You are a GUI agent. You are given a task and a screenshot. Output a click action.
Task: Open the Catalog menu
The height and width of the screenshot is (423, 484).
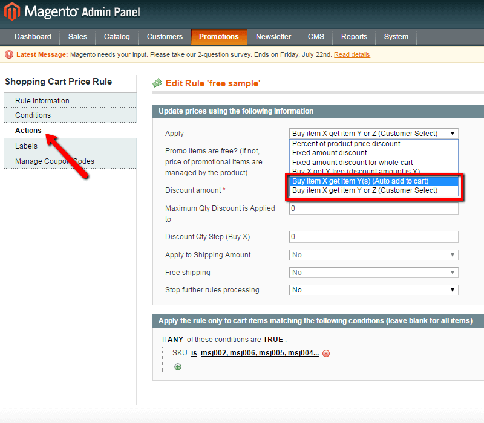[117, 37]
